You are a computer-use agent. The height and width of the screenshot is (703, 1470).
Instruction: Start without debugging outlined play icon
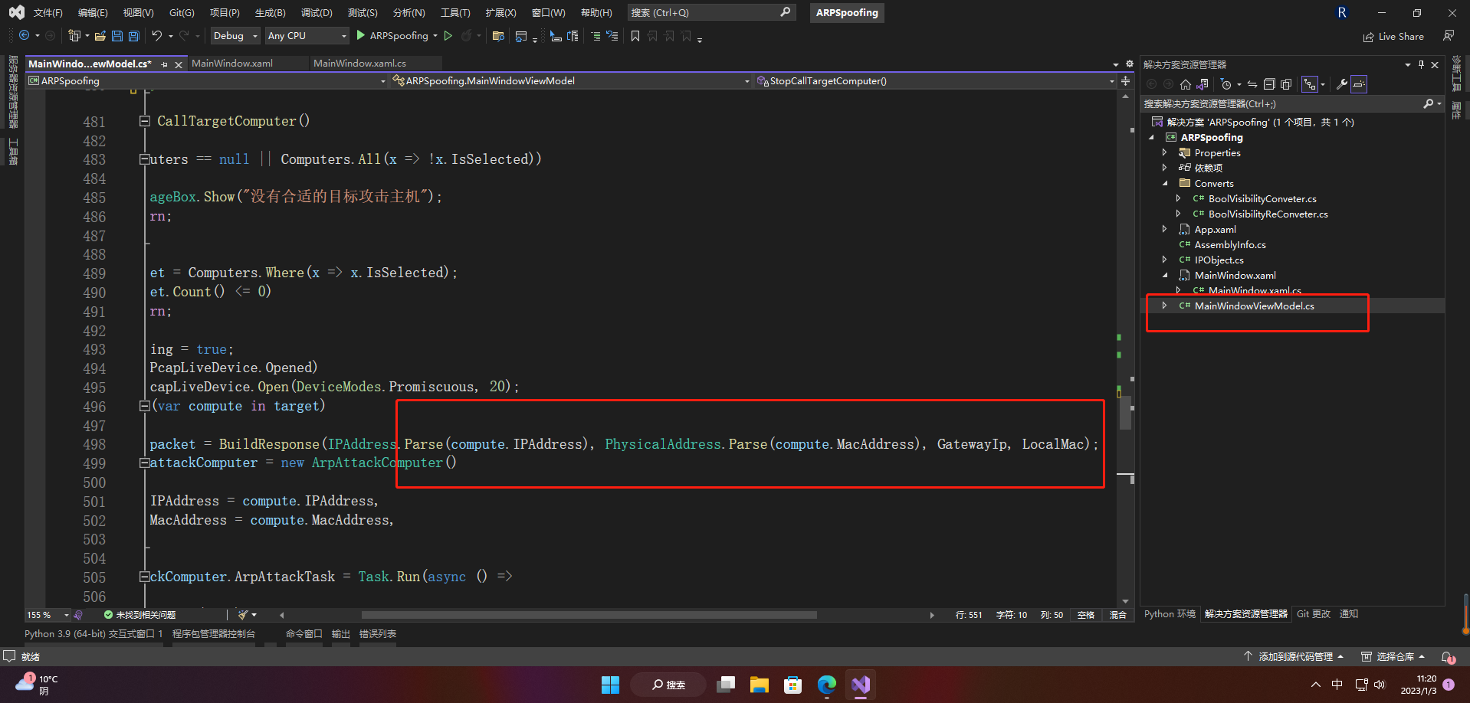tap(448, 35)
